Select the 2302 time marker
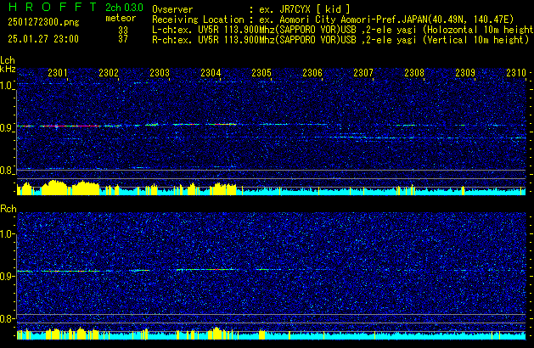The image size is (534, 348). click(109, 72)
